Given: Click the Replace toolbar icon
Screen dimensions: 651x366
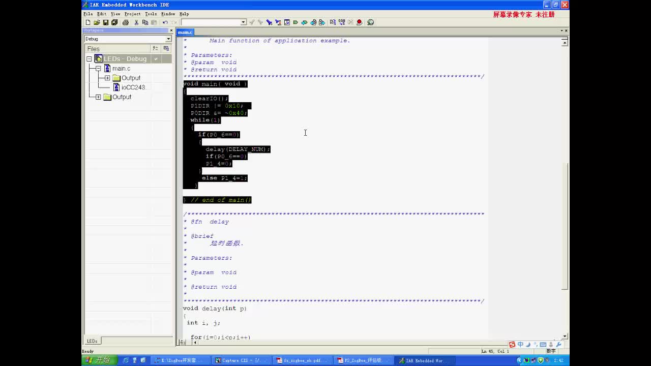Looking at the screenshot, I should pos(278,22).
